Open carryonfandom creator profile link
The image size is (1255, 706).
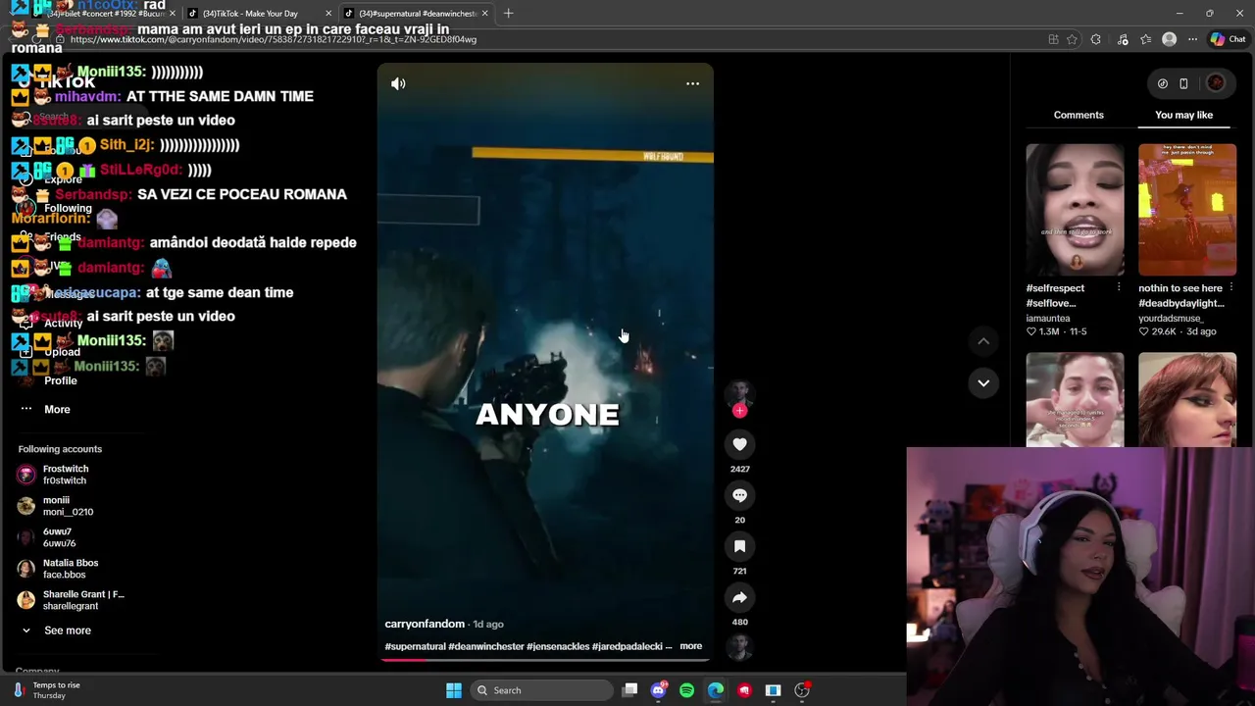point(425,624)
